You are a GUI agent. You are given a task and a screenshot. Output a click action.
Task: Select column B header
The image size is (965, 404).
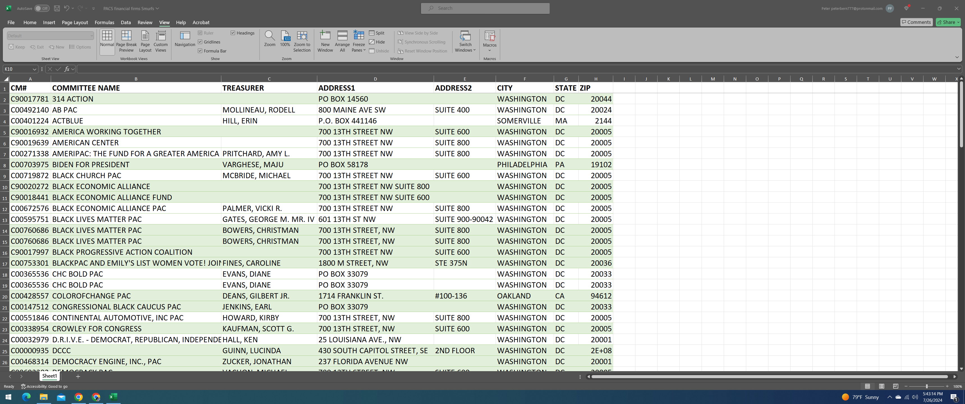coord(135,79)
